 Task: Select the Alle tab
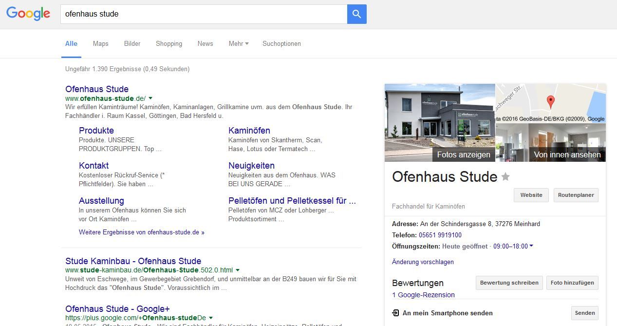71,43
